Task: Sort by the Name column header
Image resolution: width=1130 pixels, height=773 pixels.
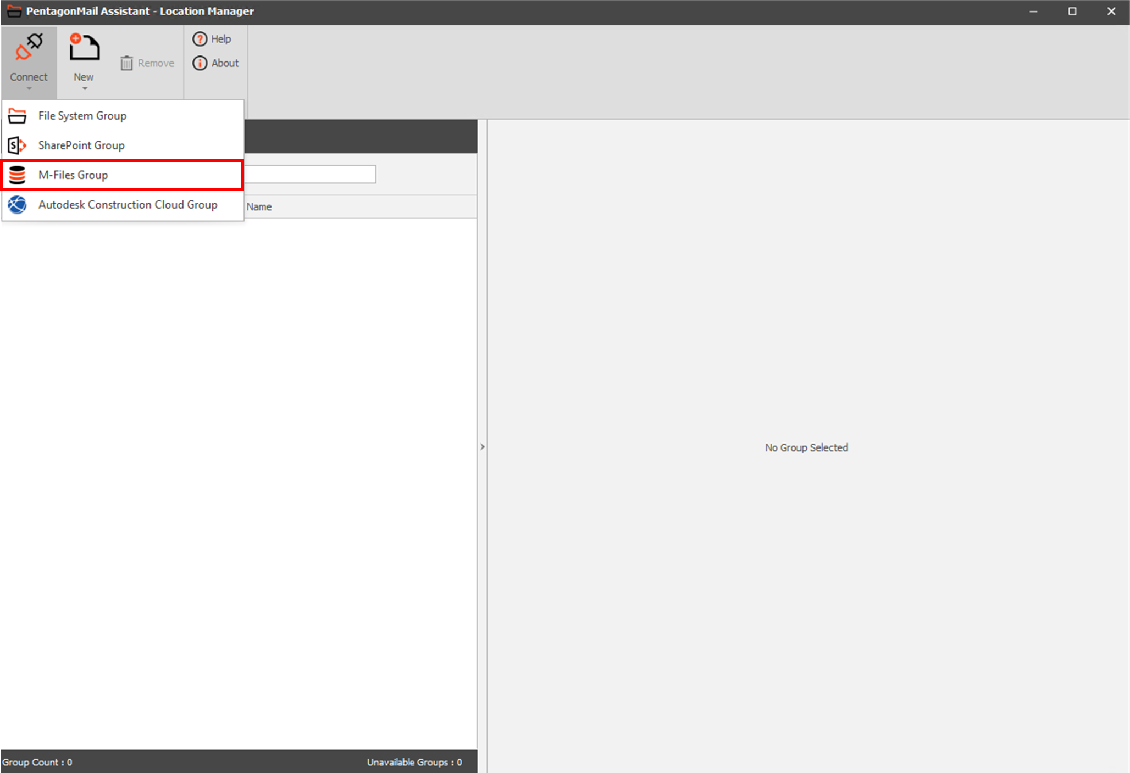Action: click(x=259, y=207)
